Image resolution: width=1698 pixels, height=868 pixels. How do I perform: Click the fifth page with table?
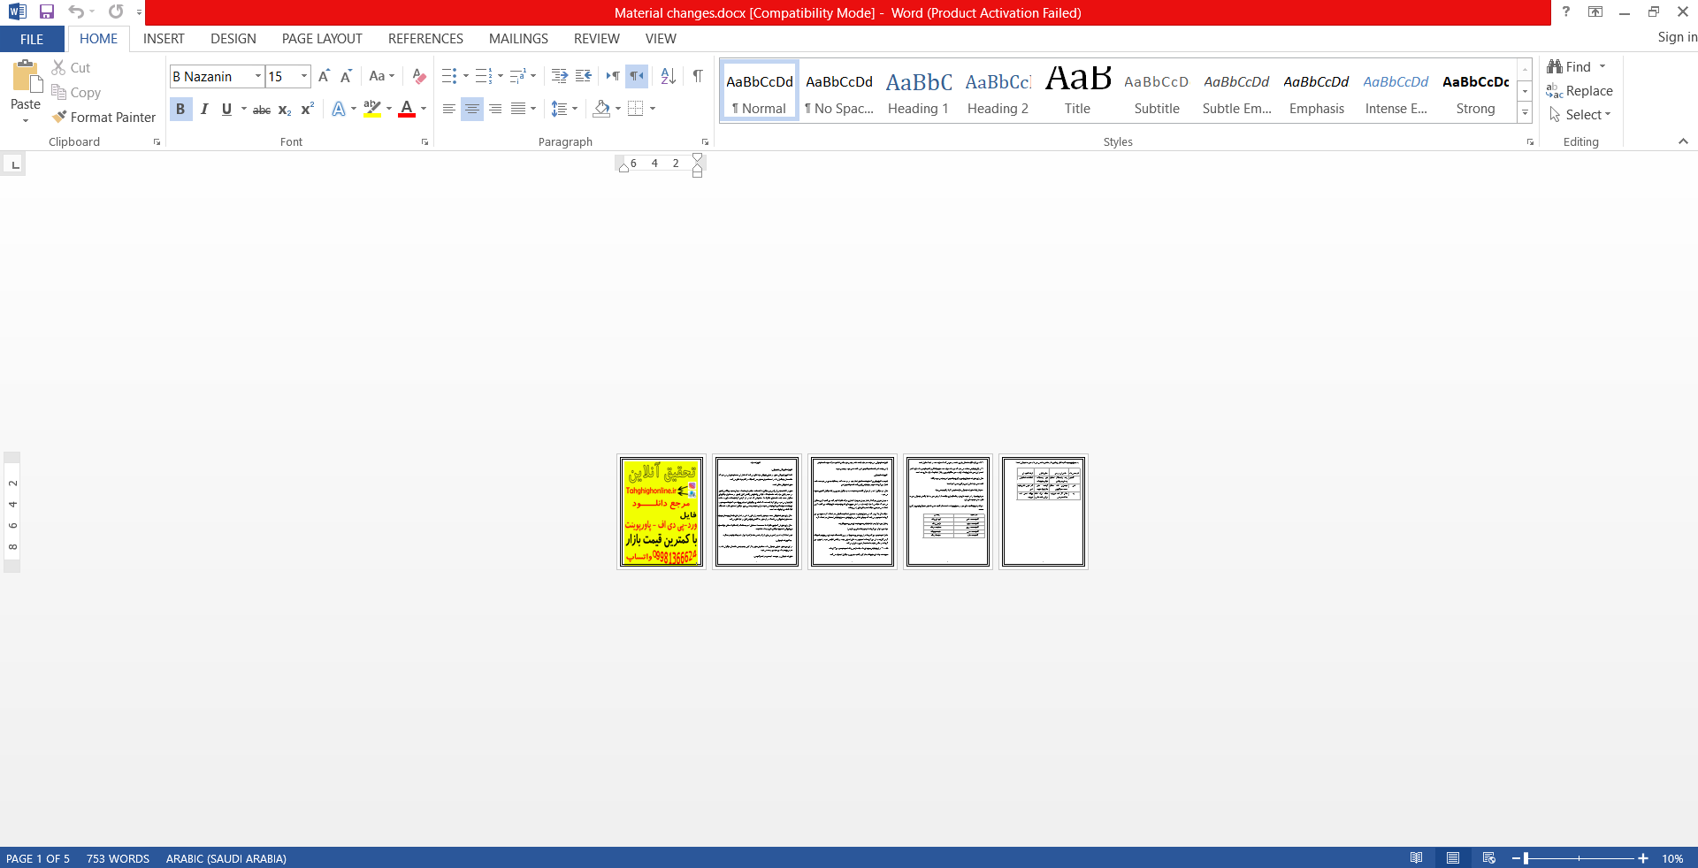pyautogui.click(x=1044, y=512)
